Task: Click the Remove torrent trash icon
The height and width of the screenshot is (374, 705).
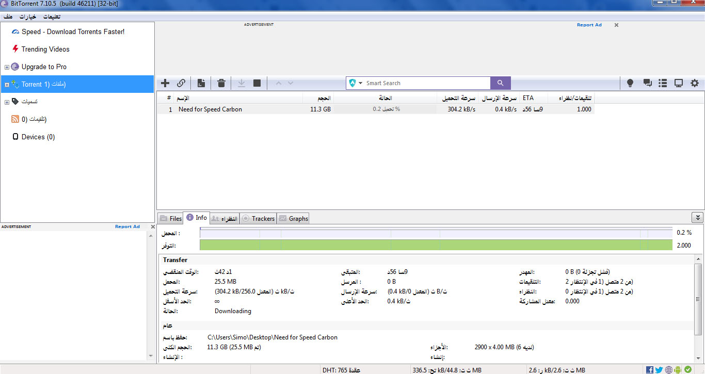Action: pos(221,83)
